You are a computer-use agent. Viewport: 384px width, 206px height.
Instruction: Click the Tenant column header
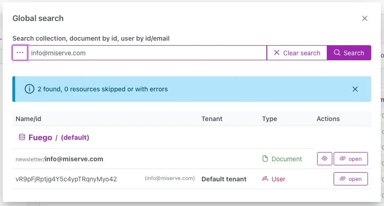pos(212,119)
